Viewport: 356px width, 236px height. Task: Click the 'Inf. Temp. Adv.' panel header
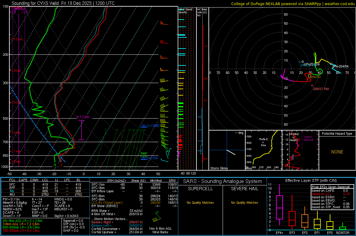click(202, 12)
